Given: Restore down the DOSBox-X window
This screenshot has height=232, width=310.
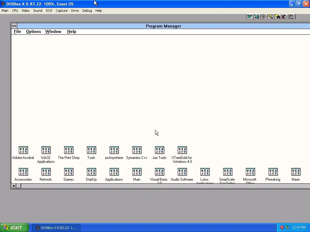Looking at the screenshot, I should tap(299, 4).
